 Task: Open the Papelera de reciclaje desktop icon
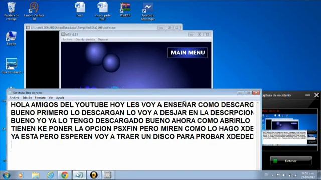11,11
